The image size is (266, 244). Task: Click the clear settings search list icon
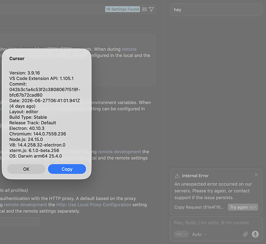point(144,9)
